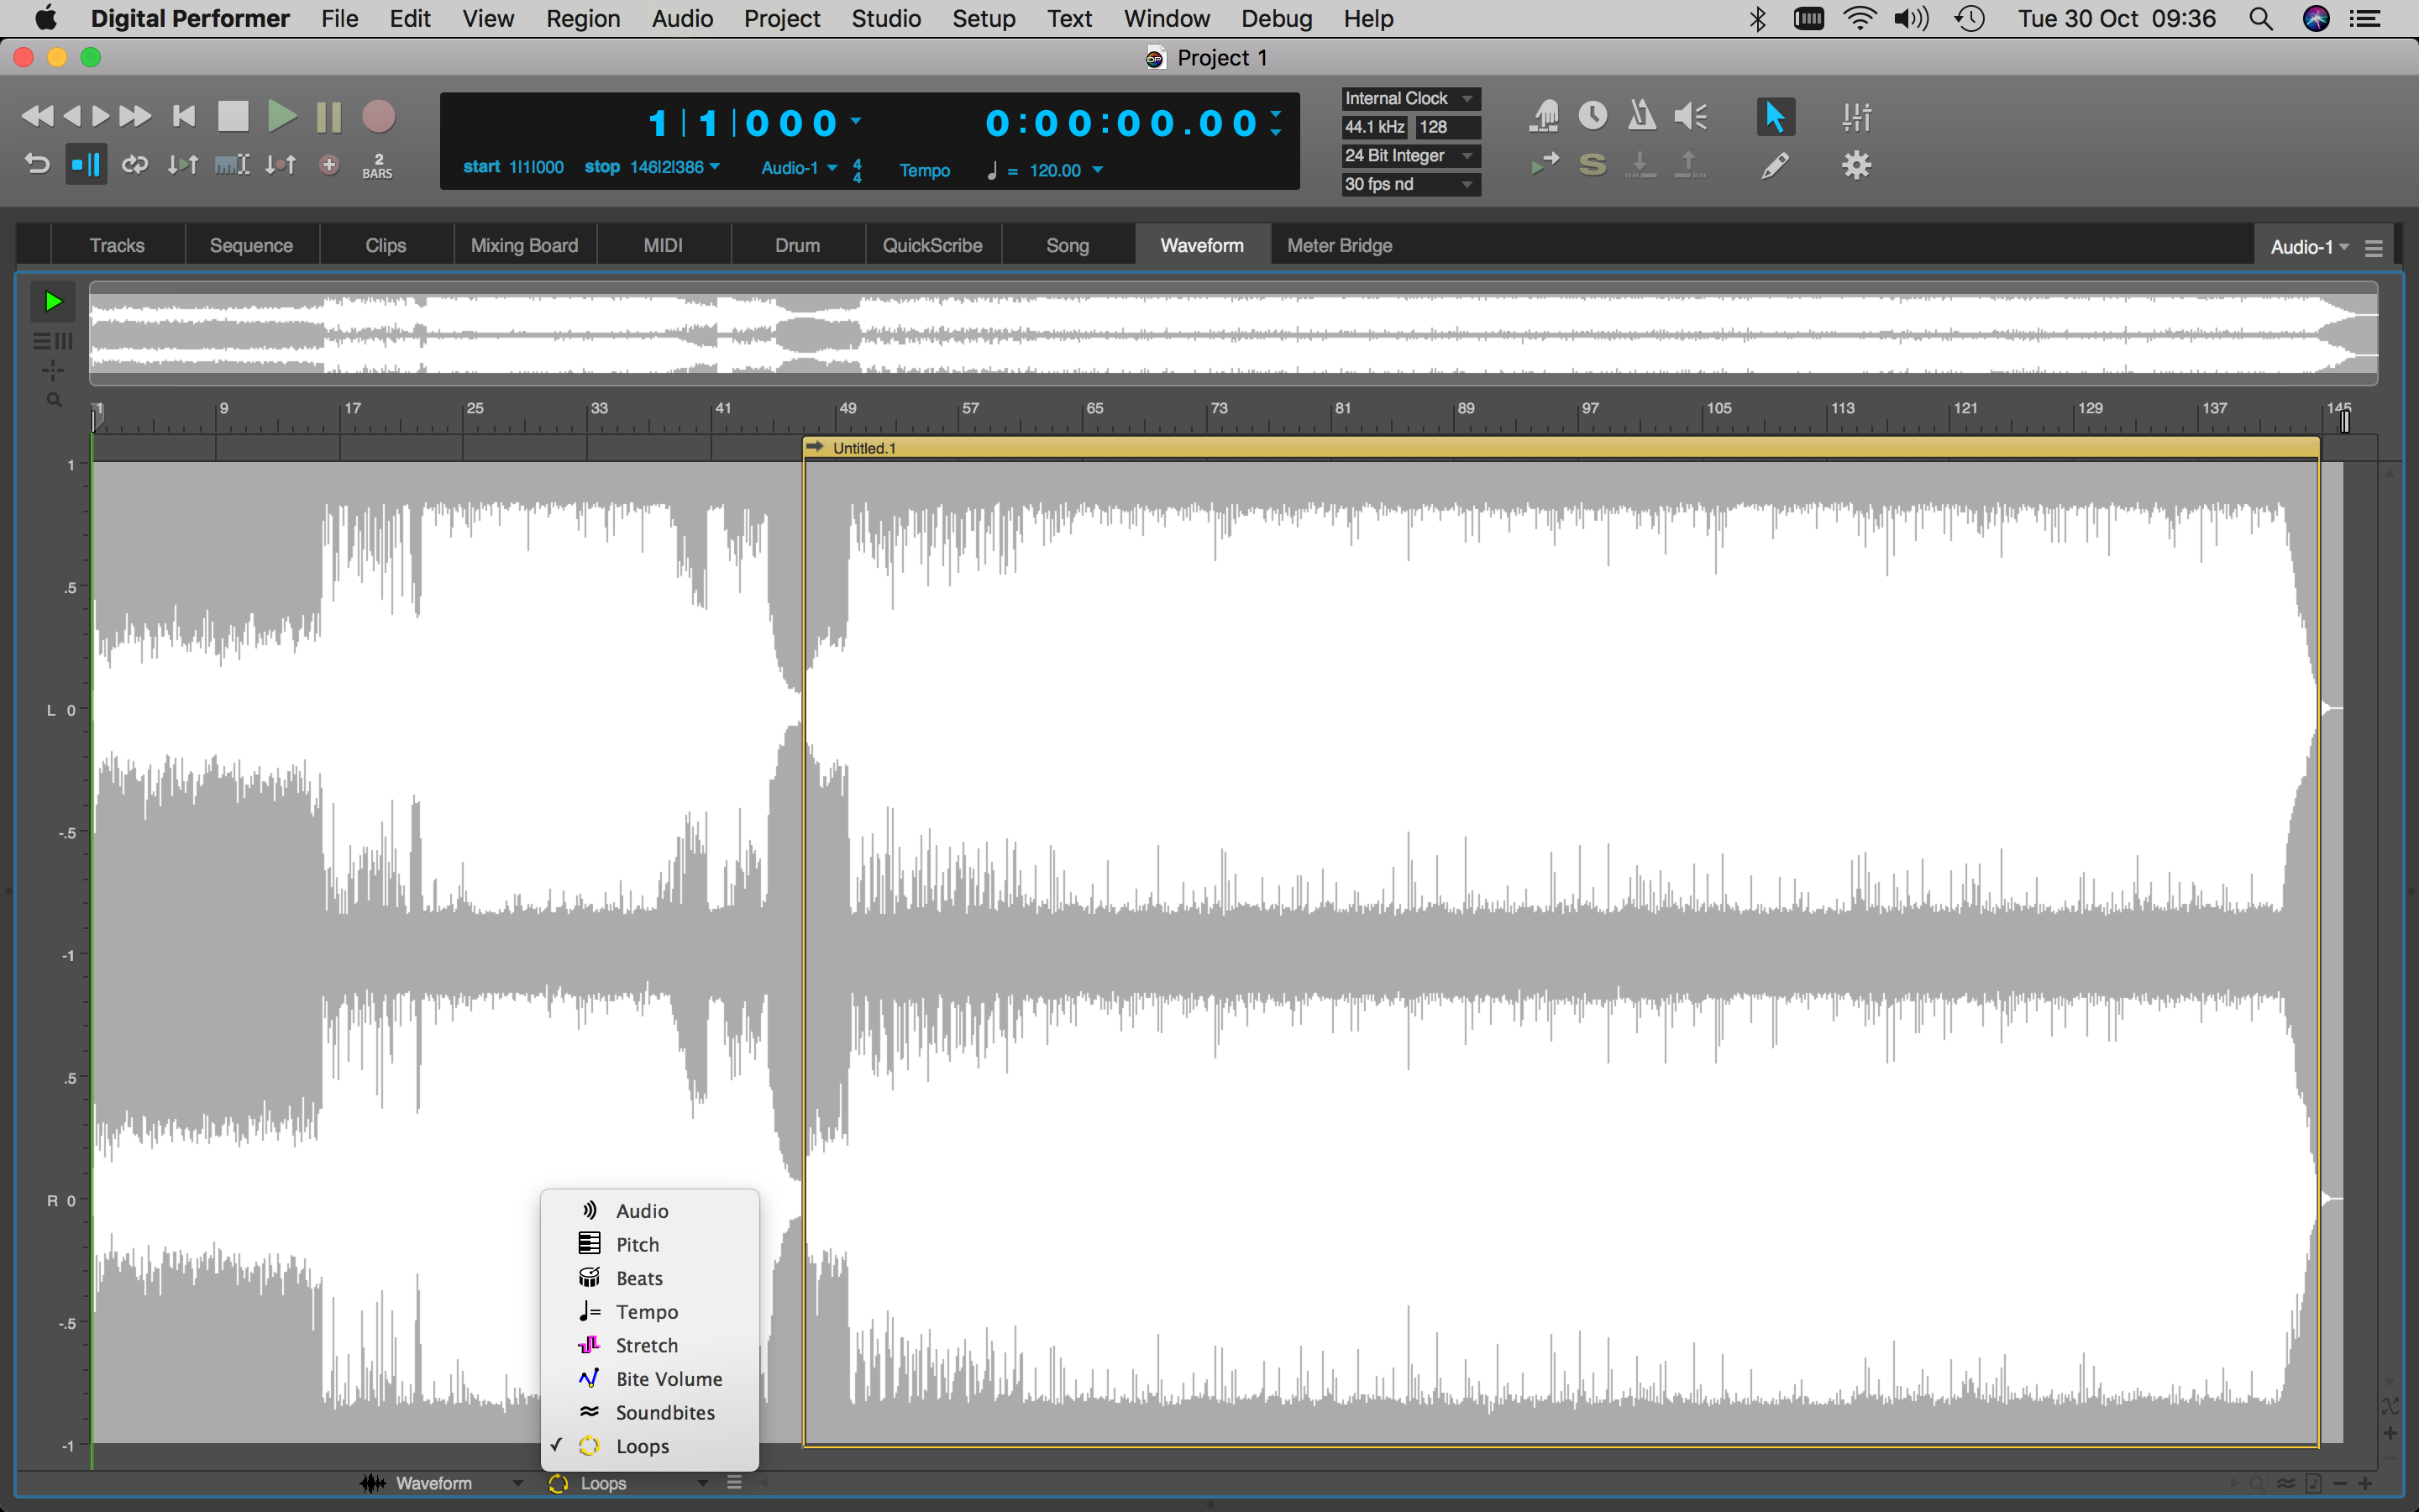Open the Audio-1 sequence dropdown in counter
Image resolution: width=2419 pixels, height=1512 pixels.
[799, 168]
